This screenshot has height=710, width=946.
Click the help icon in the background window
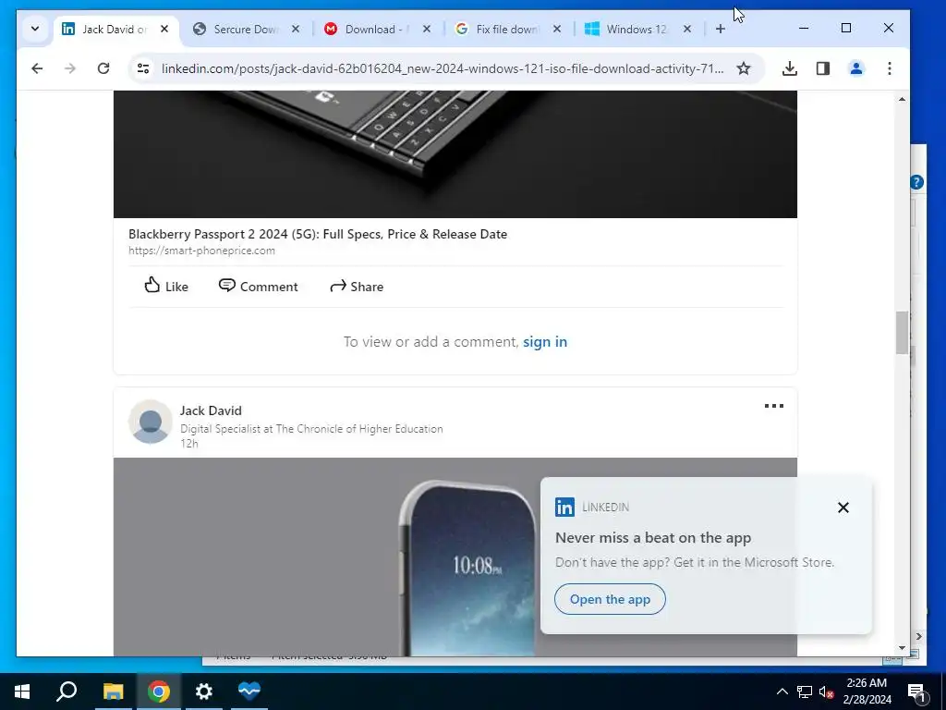click(x=916, y=182)
